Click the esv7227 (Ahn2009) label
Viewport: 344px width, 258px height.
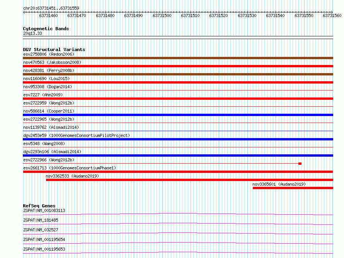coord(43,95)
